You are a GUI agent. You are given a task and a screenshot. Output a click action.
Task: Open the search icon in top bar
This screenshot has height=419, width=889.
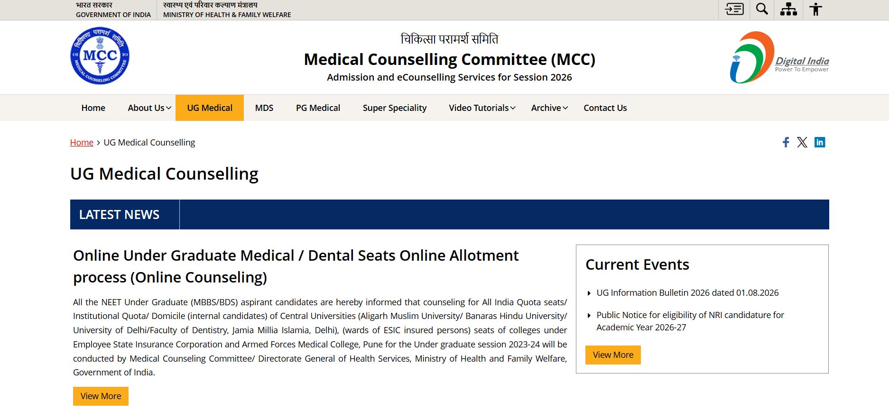pos(762,9)
